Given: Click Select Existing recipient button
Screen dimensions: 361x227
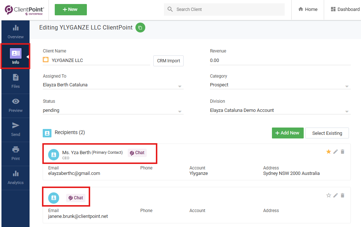Looking at the screenshot, I should [327, 133].
